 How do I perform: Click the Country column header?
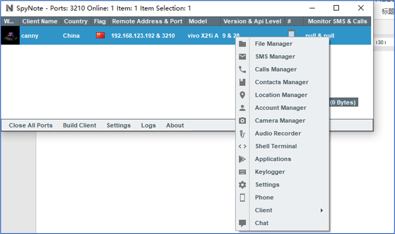coord(76,21)
